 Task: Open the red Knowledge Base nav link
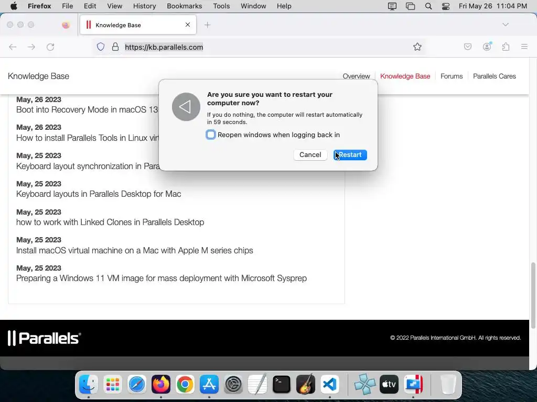pos(405,76)
